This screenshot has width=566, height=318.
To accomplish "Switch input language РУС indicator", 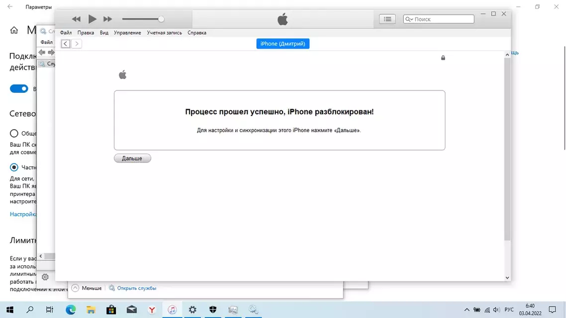I will click(509, 310).
